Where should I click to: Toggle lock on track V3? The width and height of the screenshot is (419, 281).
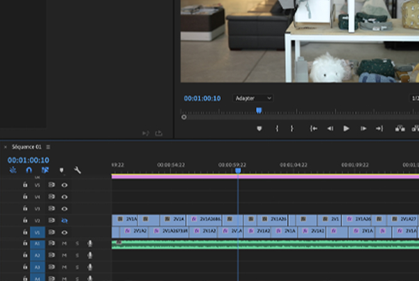point(25,209)
